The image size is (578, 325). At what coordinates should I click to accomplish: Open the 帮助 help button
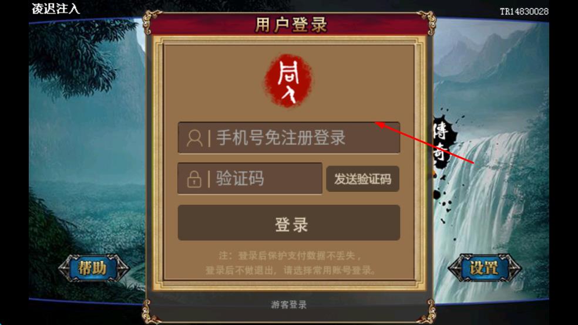[x=93, y=268]
